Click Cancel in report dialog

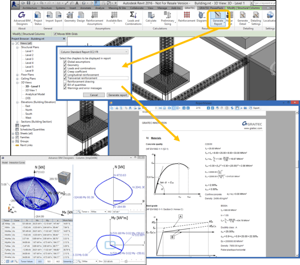pos(94,95)
